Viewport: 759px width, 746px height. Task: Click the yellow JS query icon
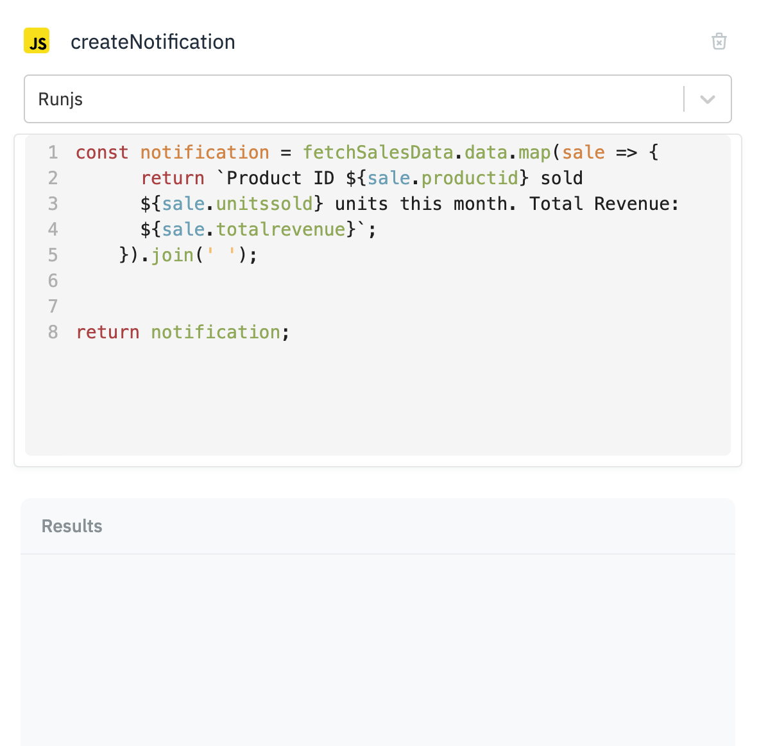click(37, 41)
